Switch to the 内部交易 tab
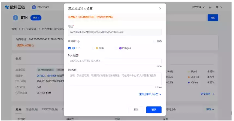 click(31, 109)
